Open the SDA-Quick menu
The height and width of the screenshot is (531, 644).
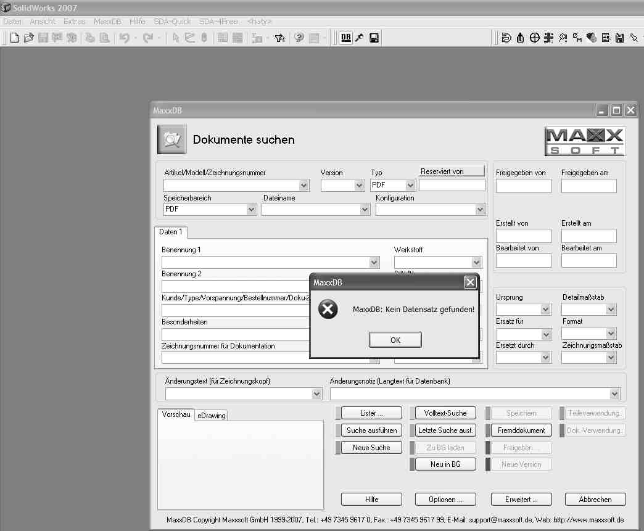(x=172, y=22)
